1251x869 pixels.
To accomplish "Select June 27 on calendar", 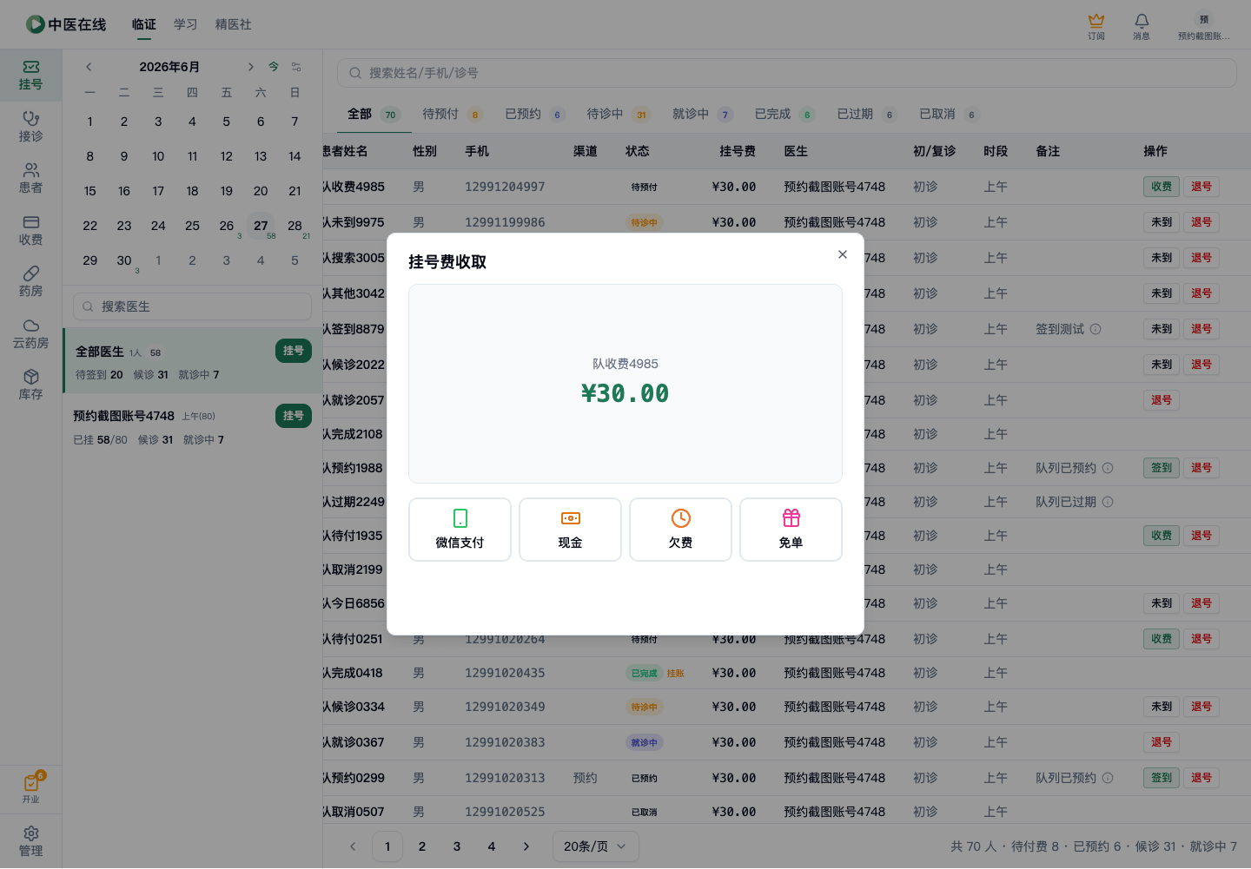I will [x=261, y=226].
